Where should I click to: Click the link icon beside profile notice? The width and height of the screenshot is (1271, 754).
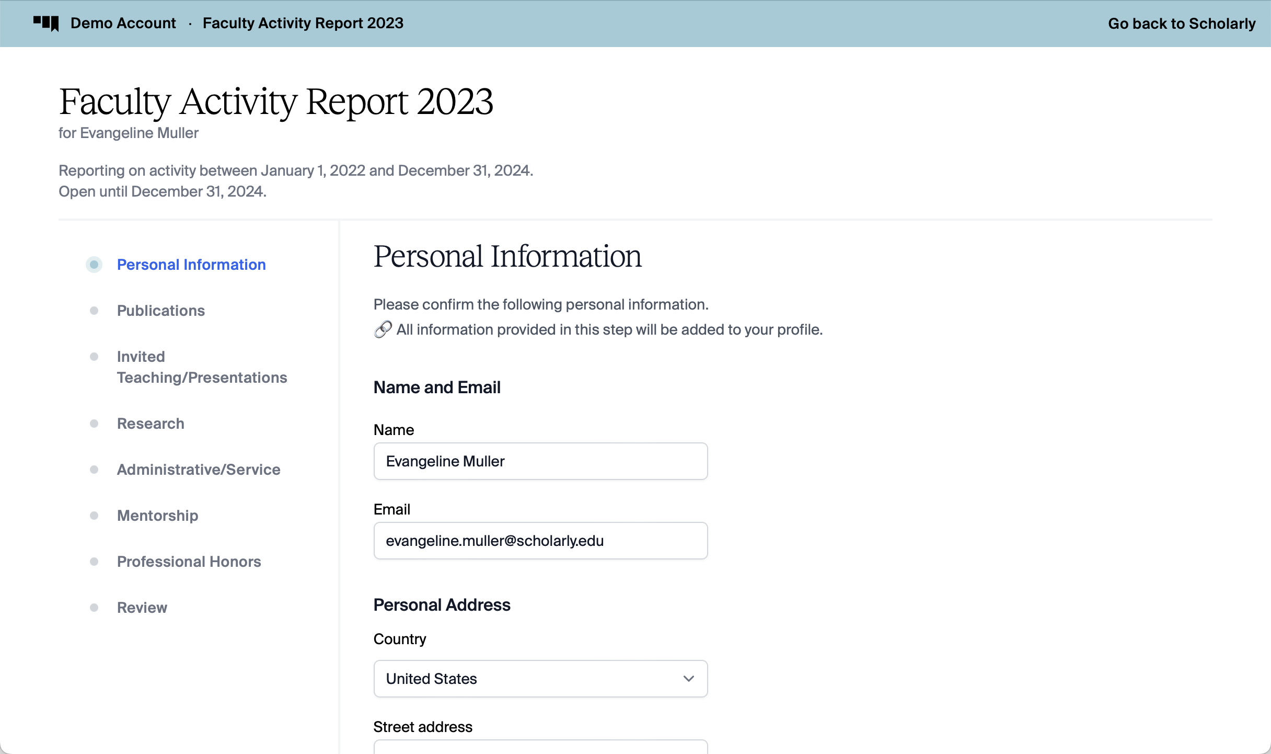click(x=383, y=329)
